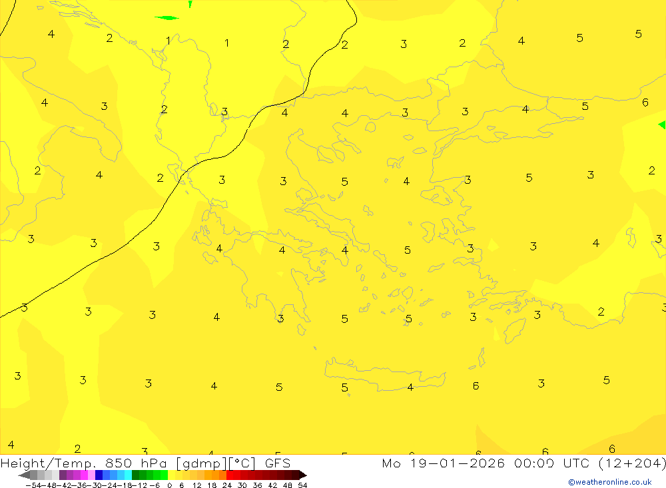Screen dimensions: 666x488
Task: Click the "24" label under the color scale
Action: [x=227, y=485]
